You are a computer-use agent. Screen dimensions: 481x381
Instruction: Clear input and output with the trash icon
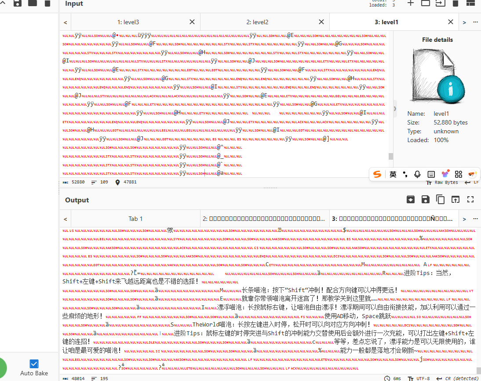[455, 3]
